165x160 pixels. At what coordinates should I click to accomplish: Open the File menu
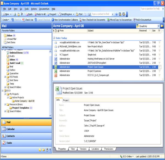pyautogui.click(x=4, y=9)
